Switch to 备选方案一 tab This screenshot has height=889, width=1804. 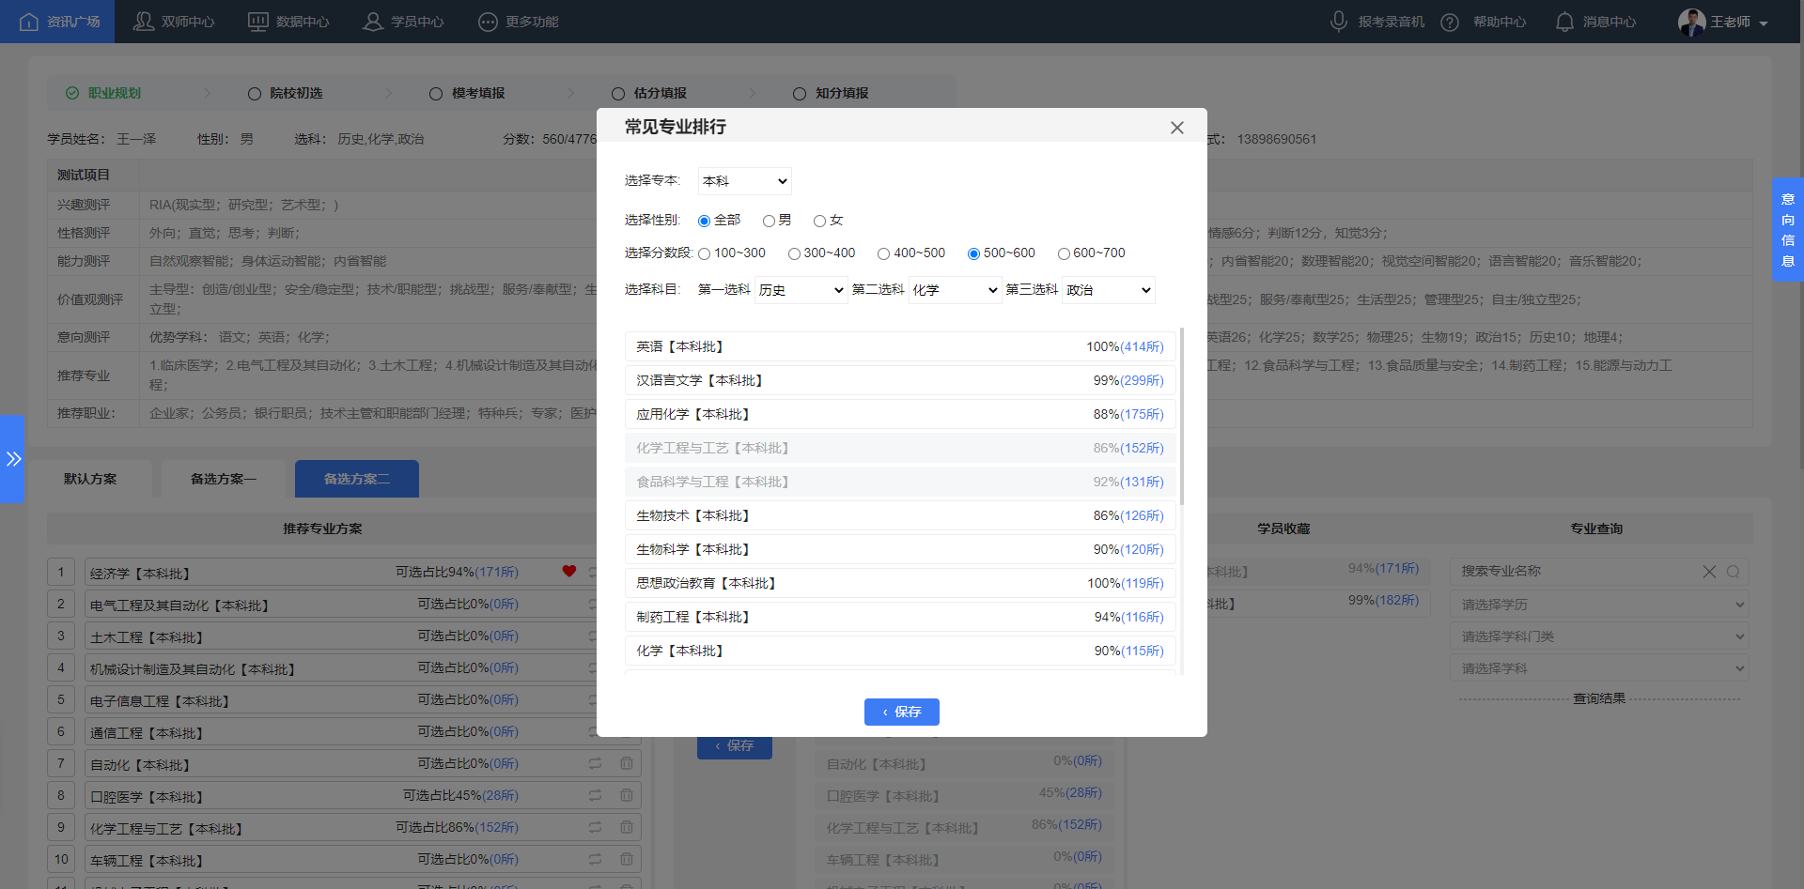click(223, 479)
